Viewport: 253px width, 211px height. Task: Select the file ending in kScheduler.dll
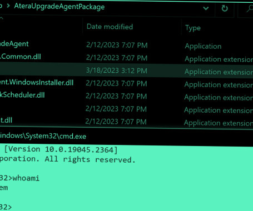coord(22,95)
